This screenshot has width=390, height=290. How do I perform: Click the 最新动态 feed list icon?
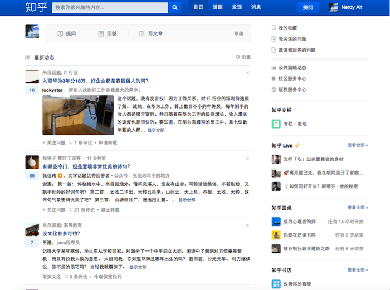click(28, 57)
